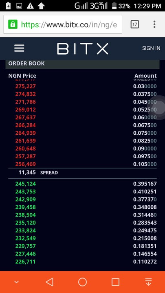Image resolution: width=165 pixels, height=293 pixels.
Task: Open the browser tab switcher showing 17
Action: [x=135, y=24]
